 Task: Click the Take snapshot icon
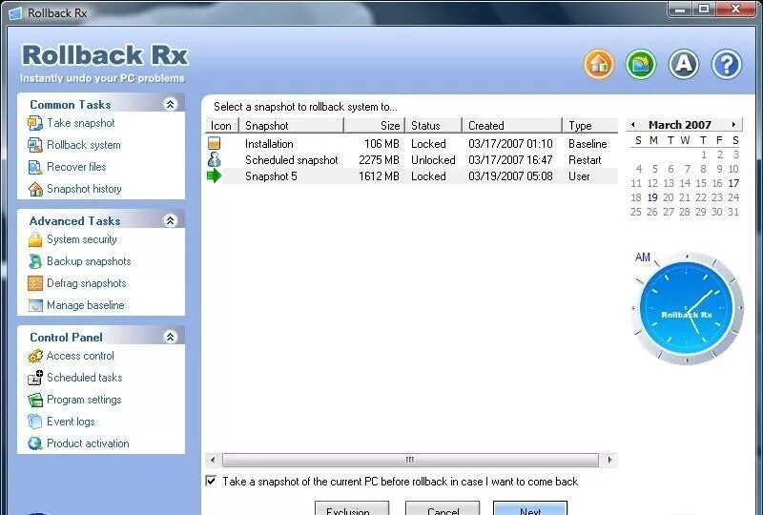(x=35, y=123)
